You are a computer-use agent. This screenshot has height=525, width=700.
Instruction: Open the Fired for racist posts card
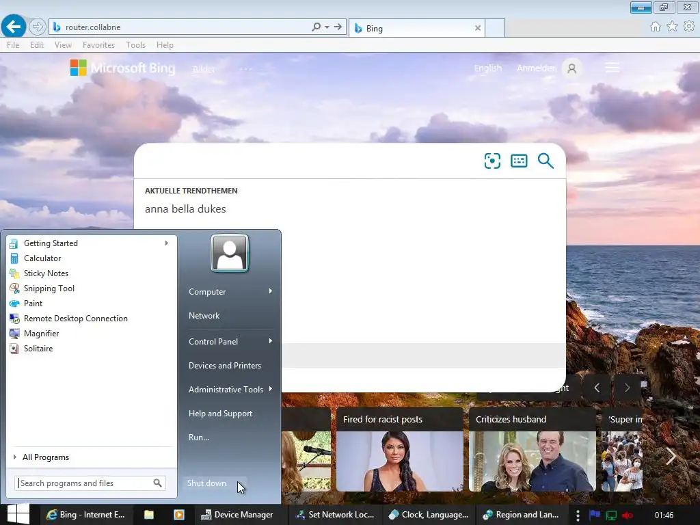pyautogui.click(x=399, y=448)
